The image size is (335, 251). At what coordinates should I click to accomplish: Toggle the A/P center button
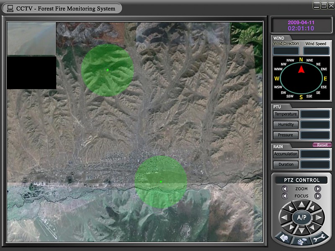coord(301,218)
